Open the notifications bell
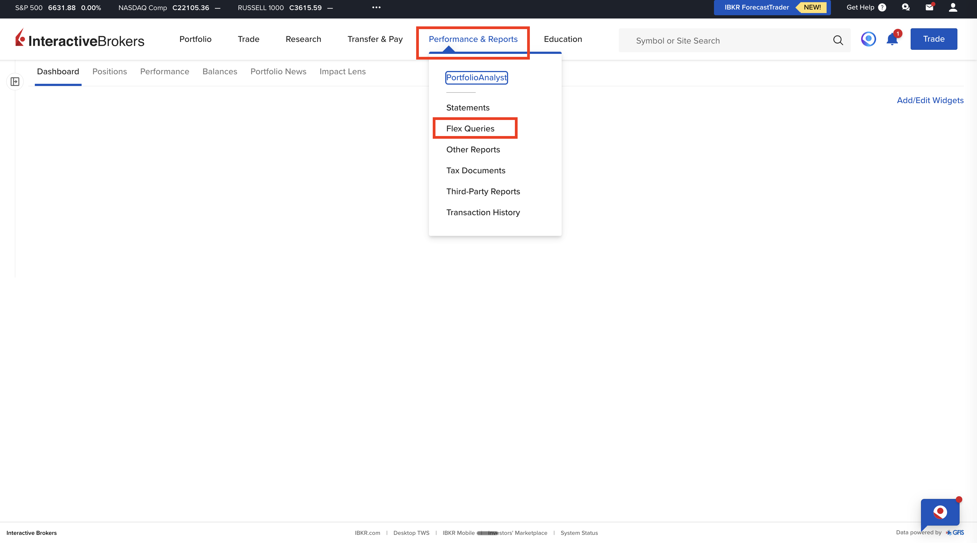The width and height of the screenshot is (977, 543). pos(892,39)
